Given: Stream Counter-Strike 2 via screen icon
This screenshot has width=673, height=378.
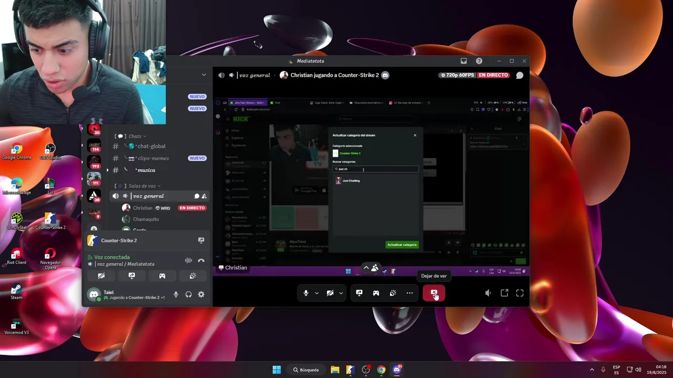Looking at the screenshot, I should click(201, 240).
